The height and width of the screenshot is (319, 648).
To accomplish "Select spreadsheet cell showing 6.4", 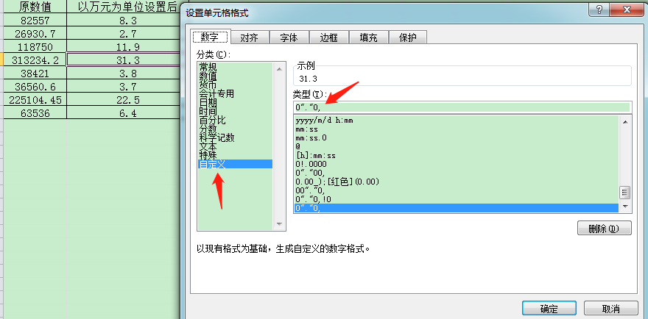I will 124,113.
